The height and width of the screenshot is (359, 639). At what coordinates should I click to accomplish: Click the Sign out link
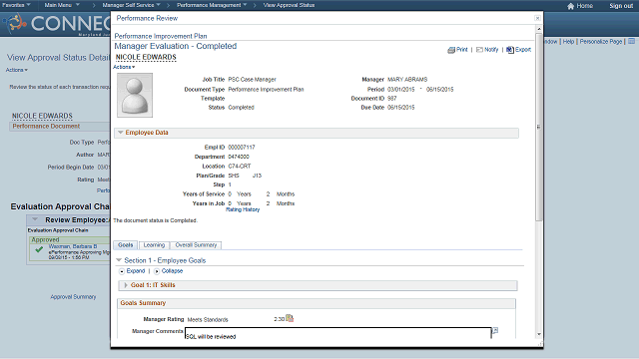tap(621, 6)
